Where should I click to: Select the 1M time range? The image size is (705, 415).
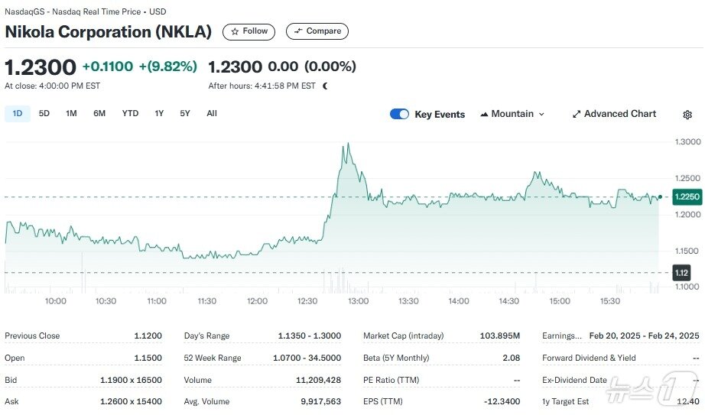tap(71, 114)
